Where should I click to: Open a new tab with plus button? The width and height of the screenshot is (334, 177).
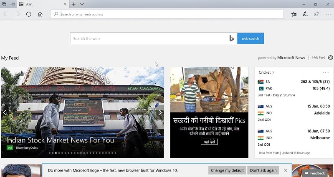[x=73, y=4]
